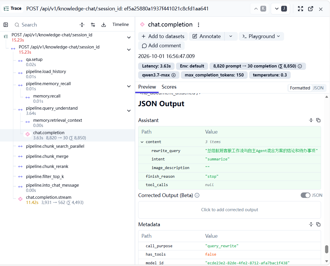Viewport: 330px width, 266px height.
Task: Click the "query_rewrite" call_purpose value
Action: click(222, 246)
